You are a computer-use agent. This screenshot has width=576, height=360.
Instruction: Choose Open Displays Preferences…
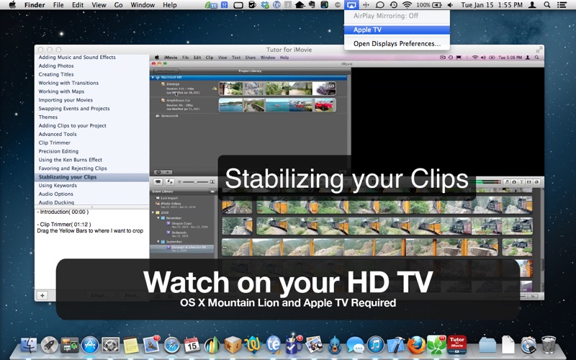(x=397, y=44)
